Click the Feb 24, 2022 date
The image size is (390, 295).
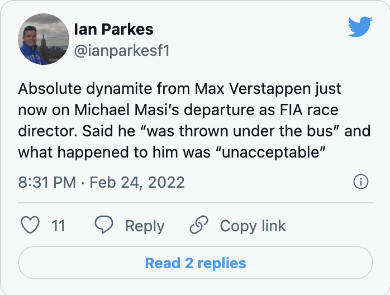coord(136,182)
